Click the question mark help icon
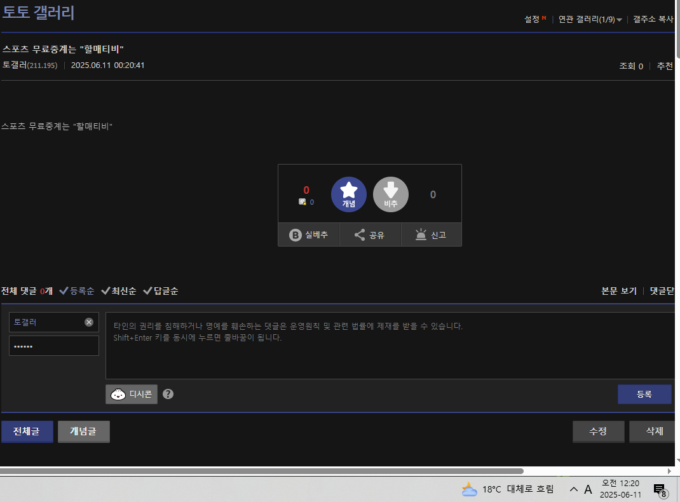680x502 pixels. click(x=168, y=394)
